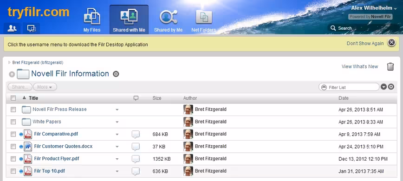
Task: Click Bret Fitzgerald avatar in Press Release row
Action: tap(188, 110)
